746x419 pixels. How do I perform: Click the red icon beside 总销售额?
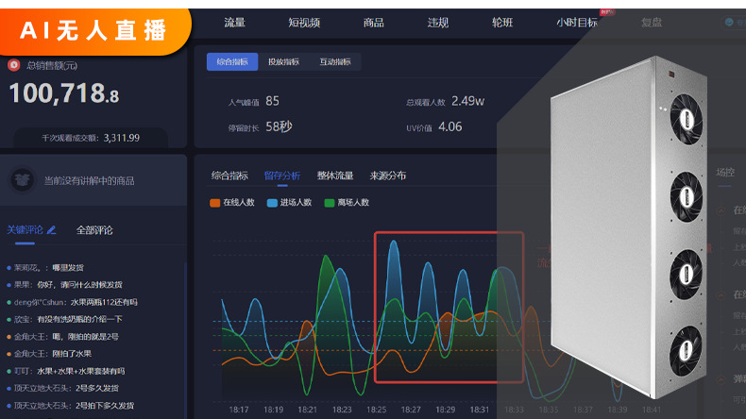[x=14, y=65]
